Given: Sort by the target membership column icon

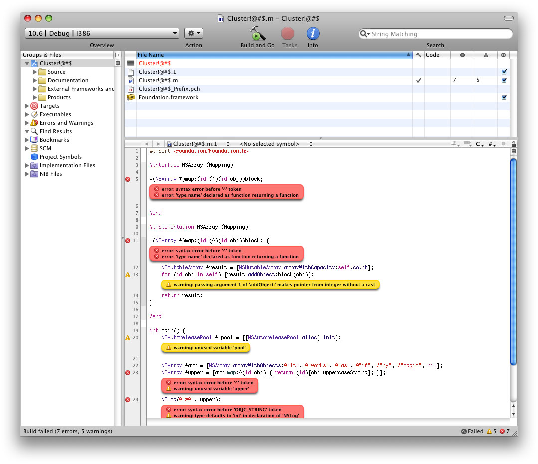Looking at the screenshot, I should (503, 55).
